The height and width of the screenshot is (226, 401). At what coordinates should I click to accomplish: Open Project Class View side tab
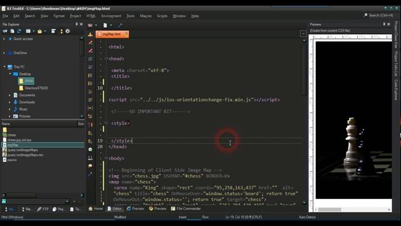[x=396, y=35]
